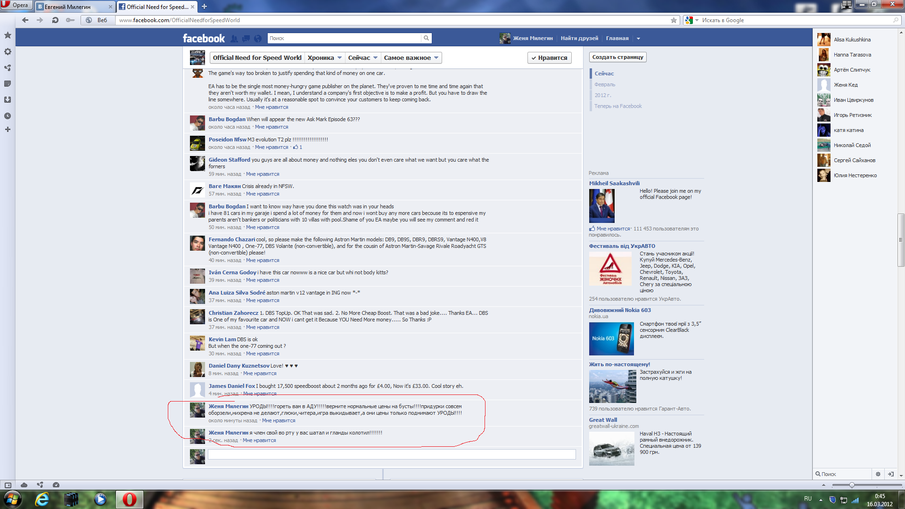
Task: Click the comment input field below posts
Action: click(391, 454)
